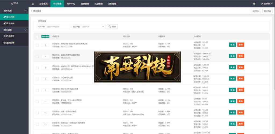This screenshot has width=275, height=134.
Task: Delete the project with 起购金额 199.99
Action: (241, 124)
